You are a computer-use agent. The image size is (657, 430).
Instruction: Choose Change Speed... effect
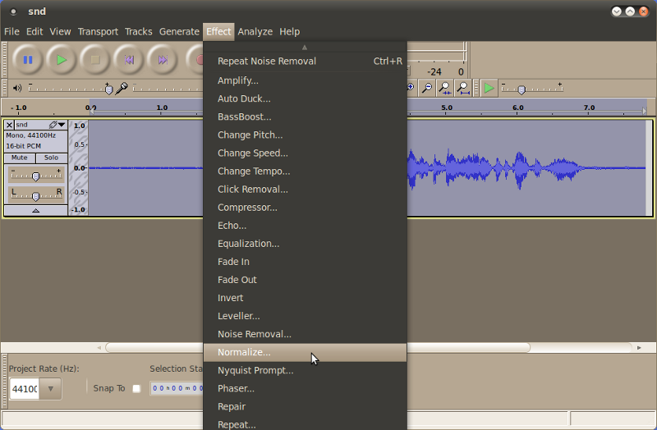click(x=305, y=153)
